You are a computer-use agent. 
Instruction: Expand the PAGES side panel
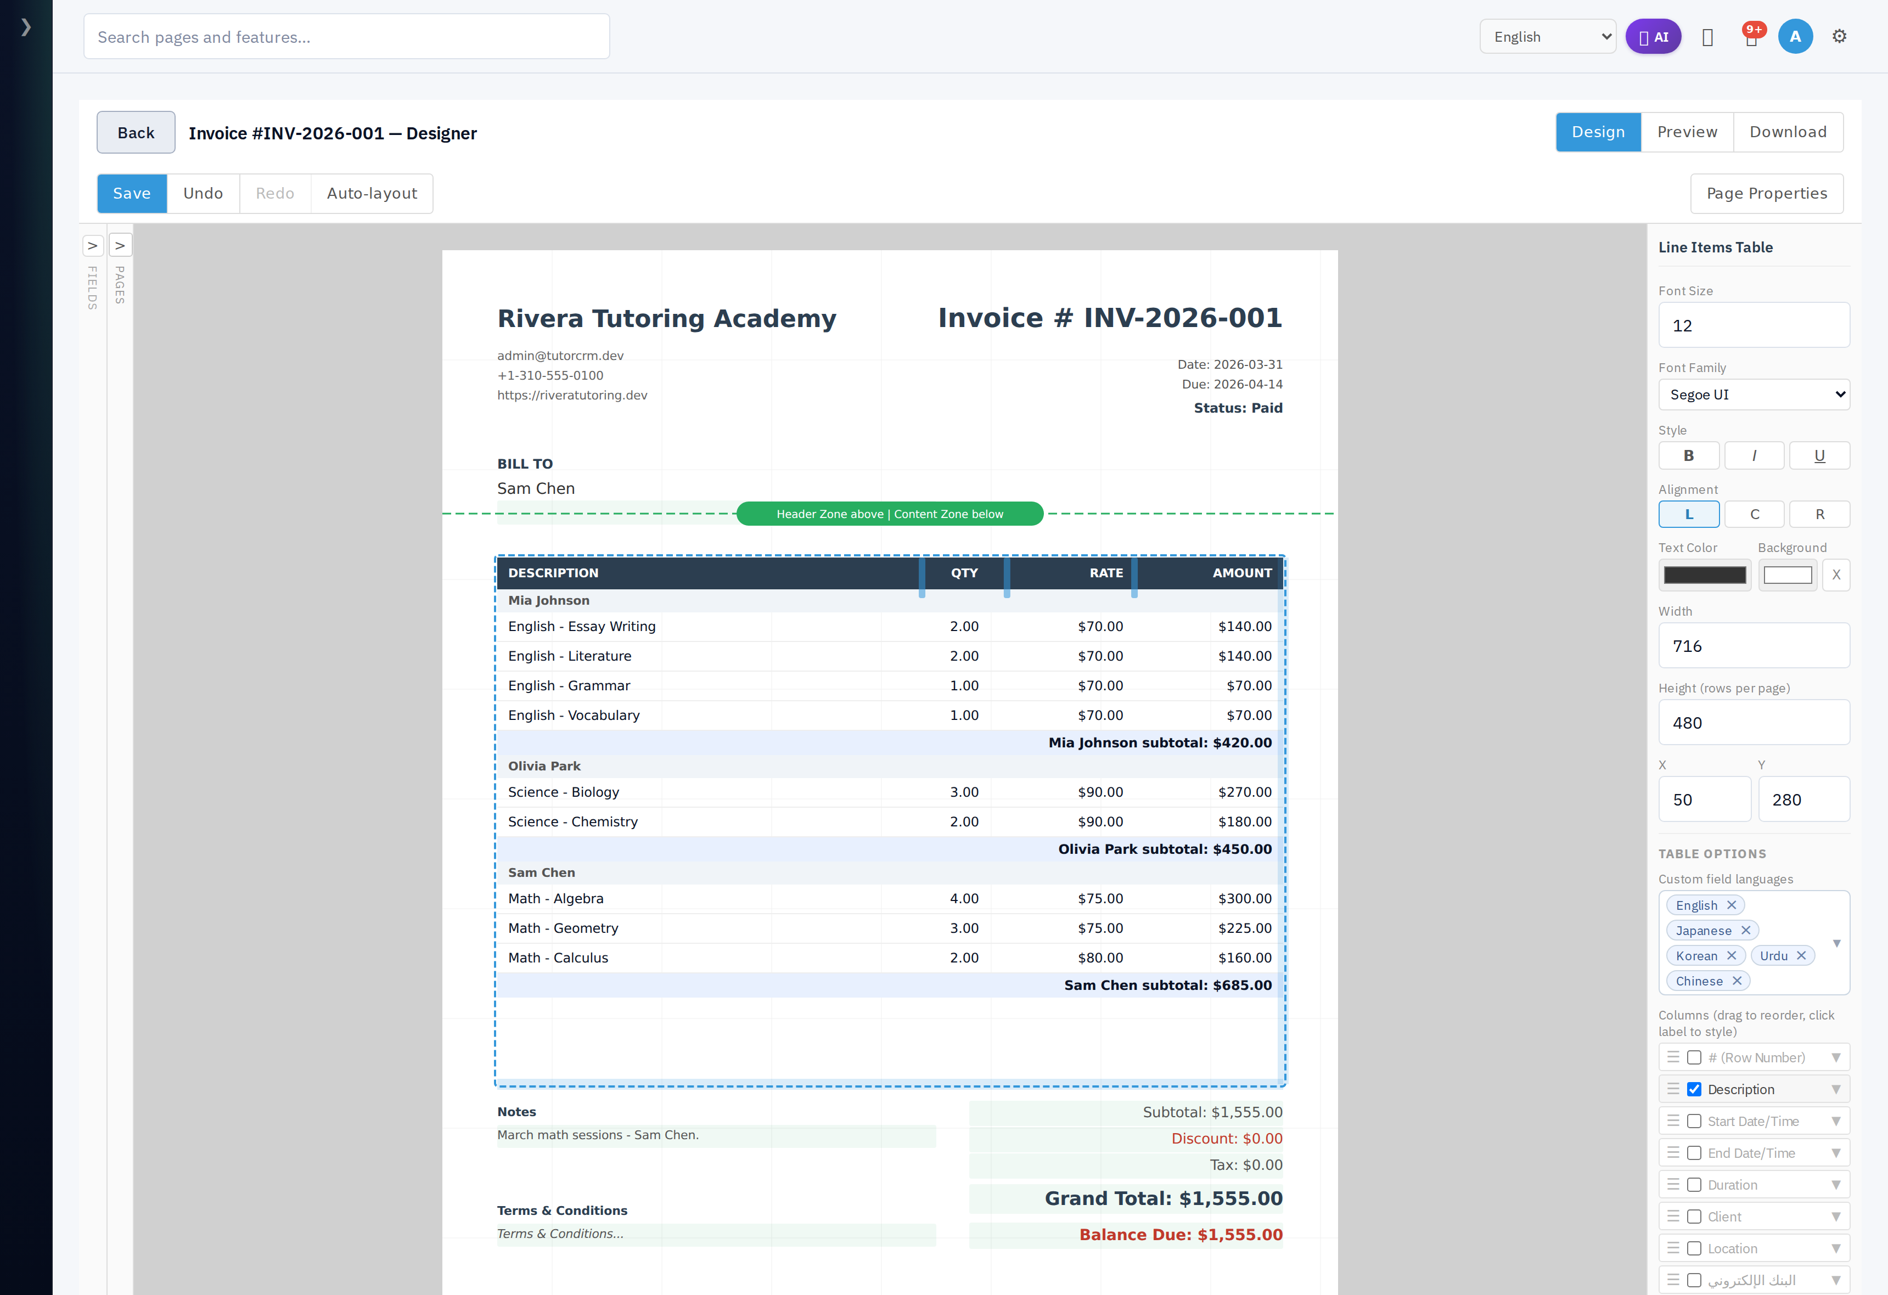pyautogui.click(x=120, y=245)
